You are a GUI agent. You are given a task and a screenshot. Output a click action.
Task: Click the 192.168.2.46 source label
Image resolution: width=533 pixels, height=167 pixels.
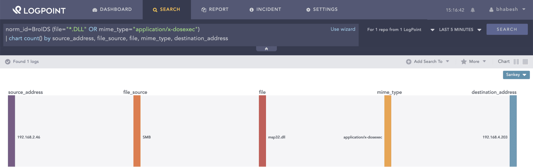point(29,137)
